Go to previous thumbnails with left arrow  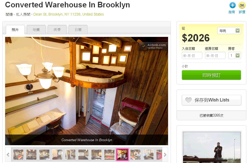8,155
